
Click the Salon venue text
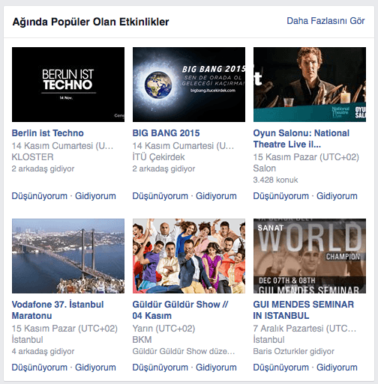pos(265,168)
